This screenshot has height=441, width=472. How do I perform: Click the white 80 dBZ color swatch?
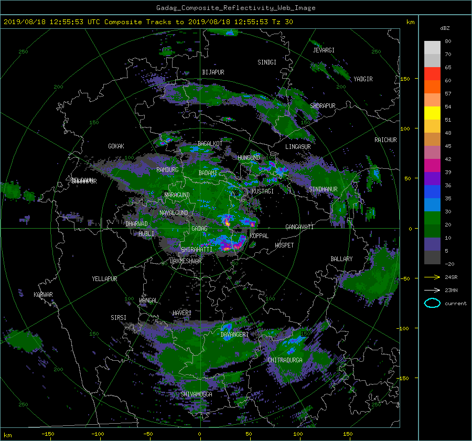[432, 47]
